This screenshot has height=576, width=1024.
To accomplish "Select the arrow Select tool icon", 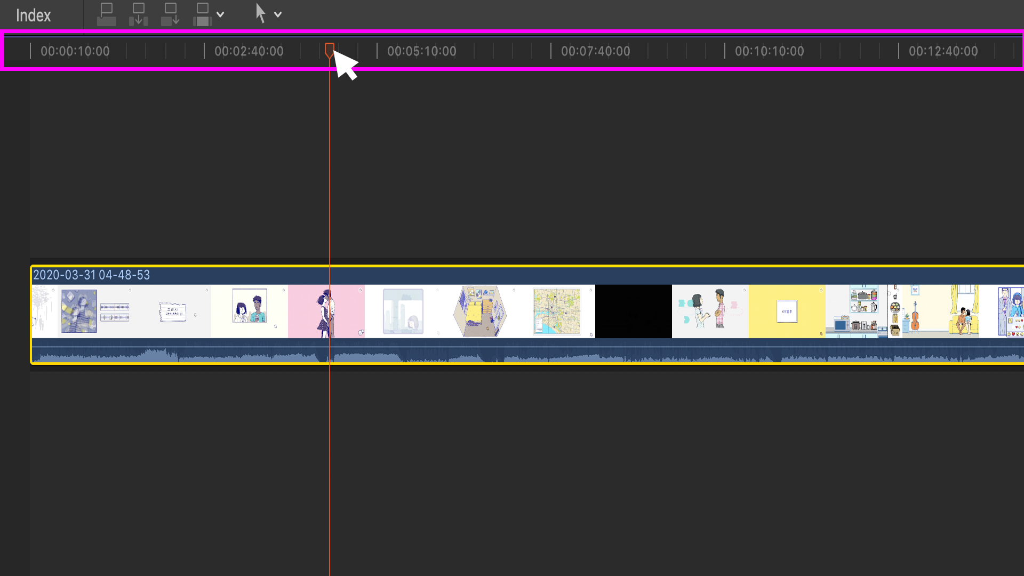I will 260,14.
